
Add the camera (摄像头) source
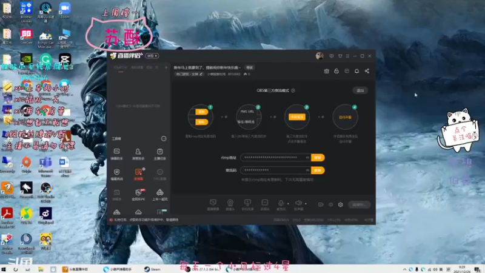click(230, 204)
